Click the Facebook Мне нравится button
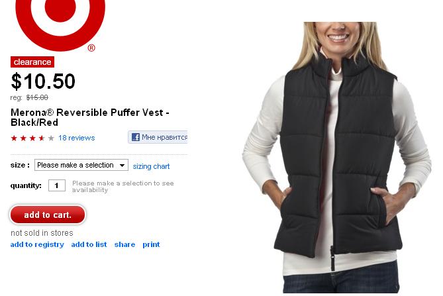Image resolution: width=443 pixels, height=296 pixels. [158, 137]
